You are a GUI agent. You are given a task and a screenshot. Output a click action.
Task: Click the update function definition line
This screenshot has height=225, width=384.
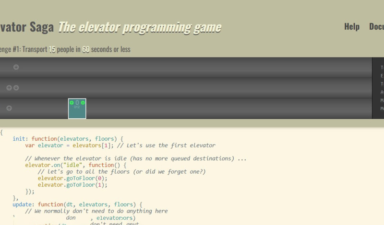pos(77,204)
